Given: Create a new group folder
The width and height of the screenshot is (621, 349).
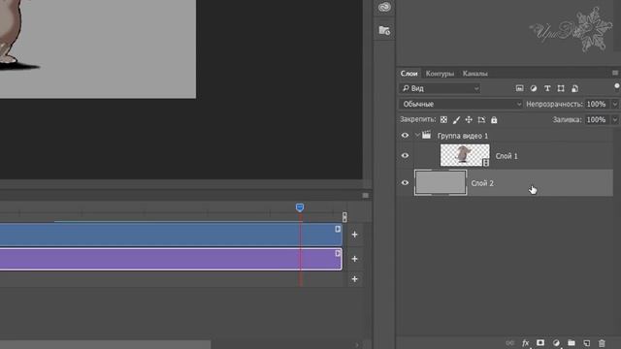Looking at the screenshot, I should 572,342.
